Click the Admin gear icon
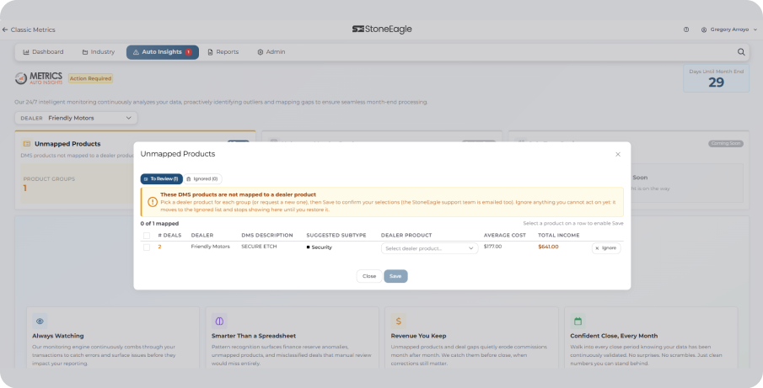Image resolution: width=763 pixels, height=388 pixels. tap(261, 52)
